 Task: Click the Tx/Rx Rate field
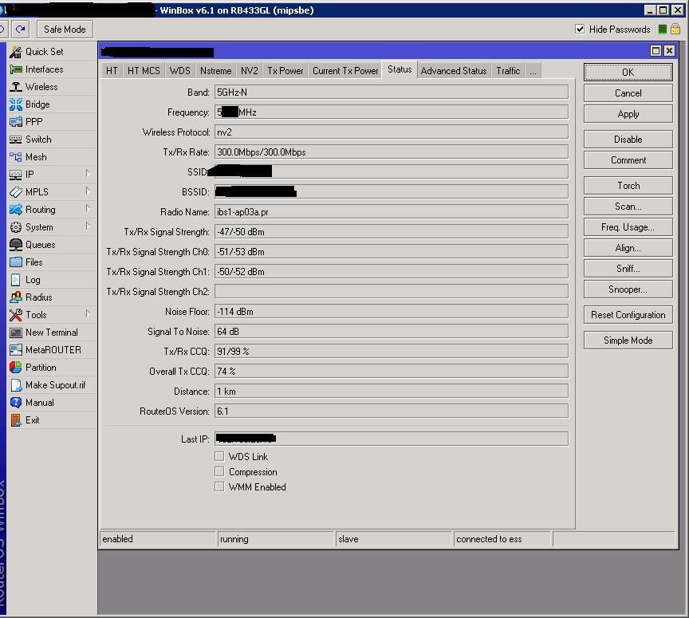tap(391, 152)
